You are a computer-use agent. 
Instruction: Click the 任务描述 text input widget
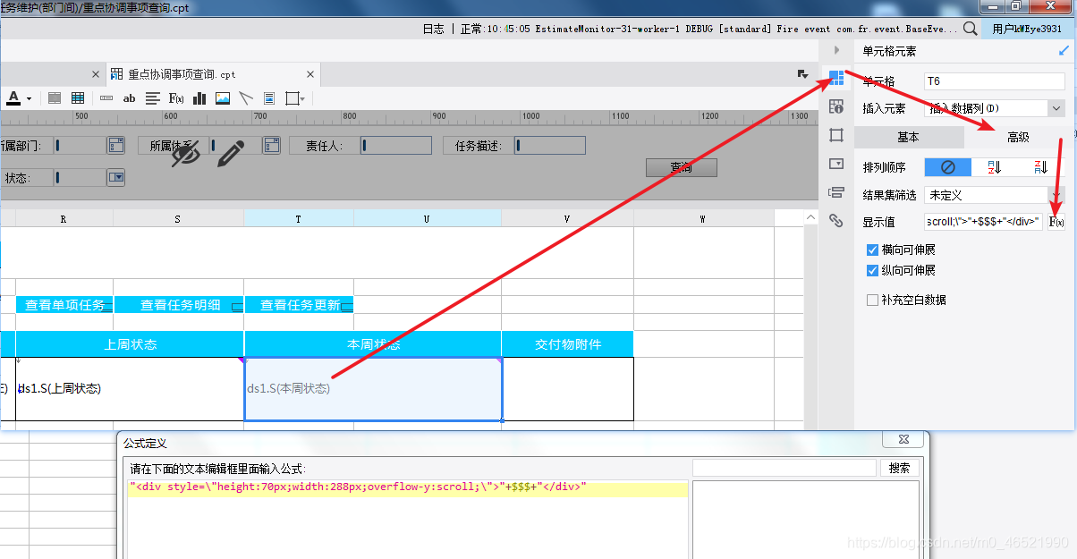click(550, 145)
